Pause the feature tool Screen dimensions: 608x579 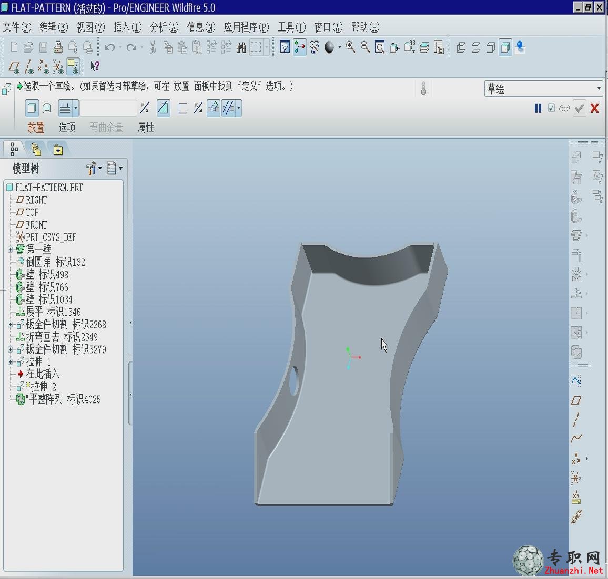[538, 108]
